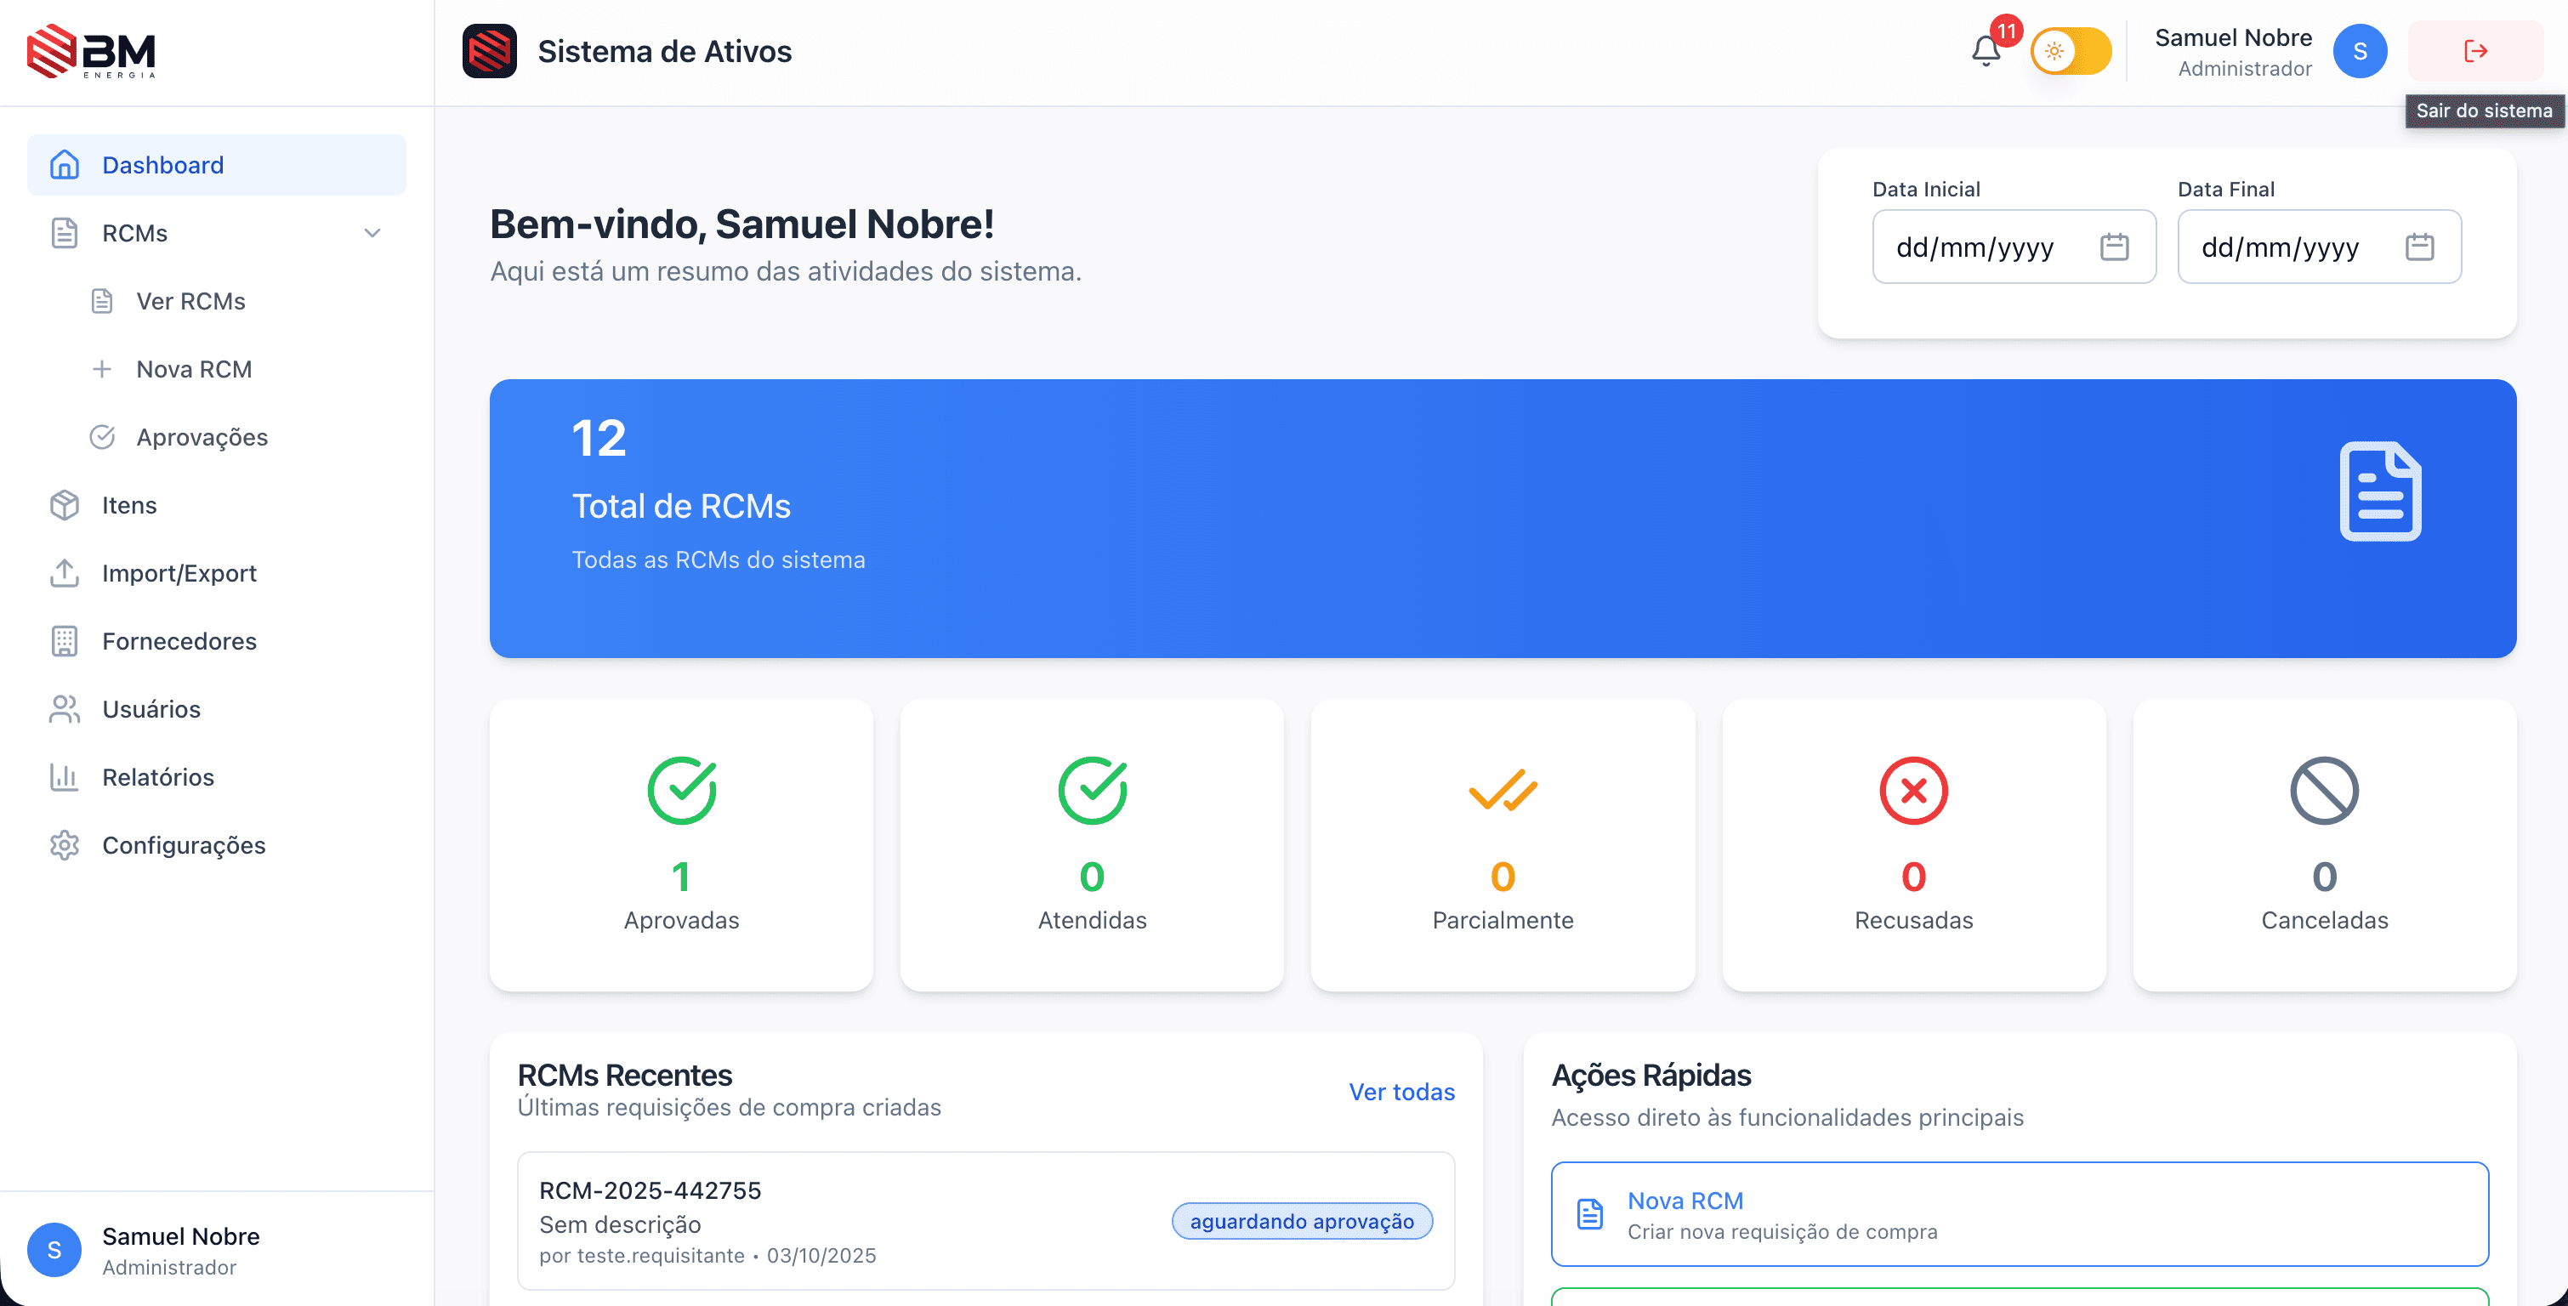Select Nova RCM in the sidebar

point(193,370)
